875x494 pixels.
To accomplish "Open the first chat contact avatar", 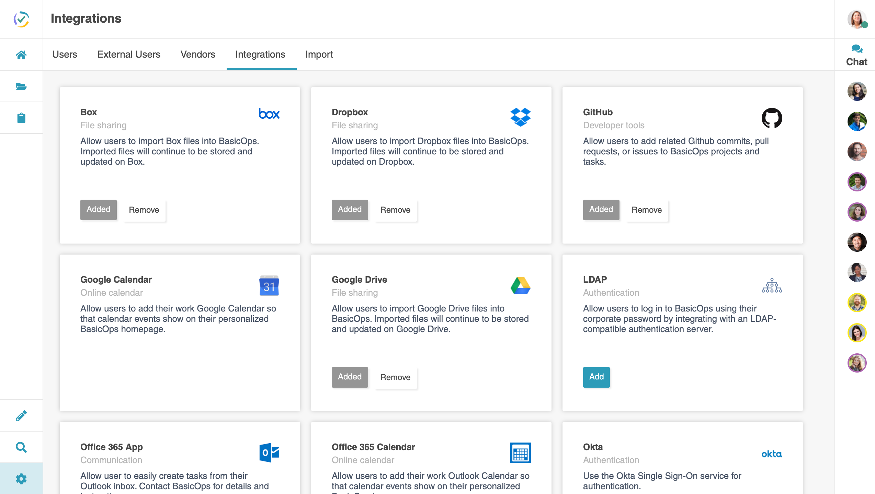I will 856,91.
